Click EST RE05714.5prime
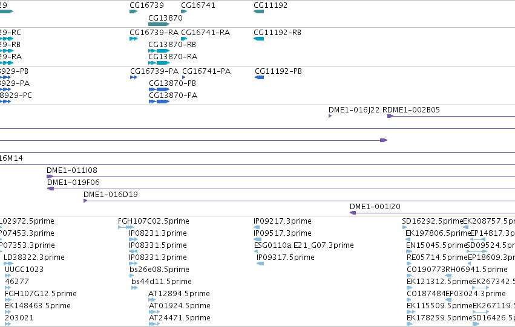The width and height of the screenshot is (515, 327). click(x=437, y=257)
